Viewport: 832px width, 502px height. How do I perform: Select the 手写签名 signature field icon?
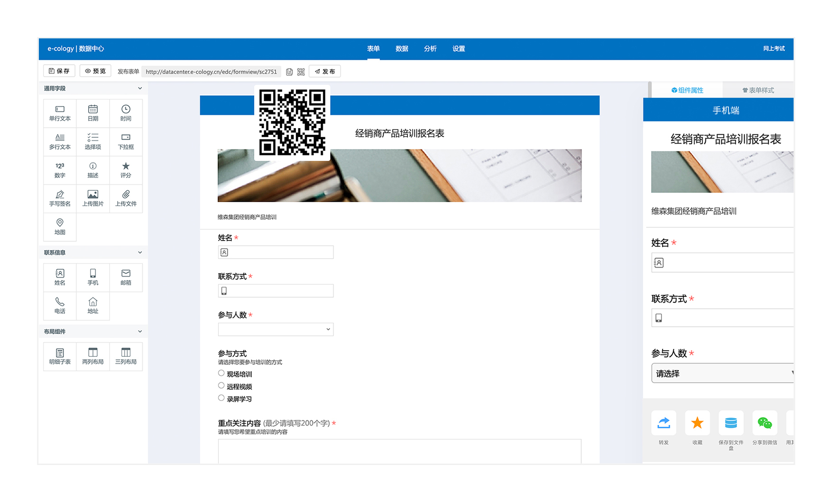pos(60,198)
